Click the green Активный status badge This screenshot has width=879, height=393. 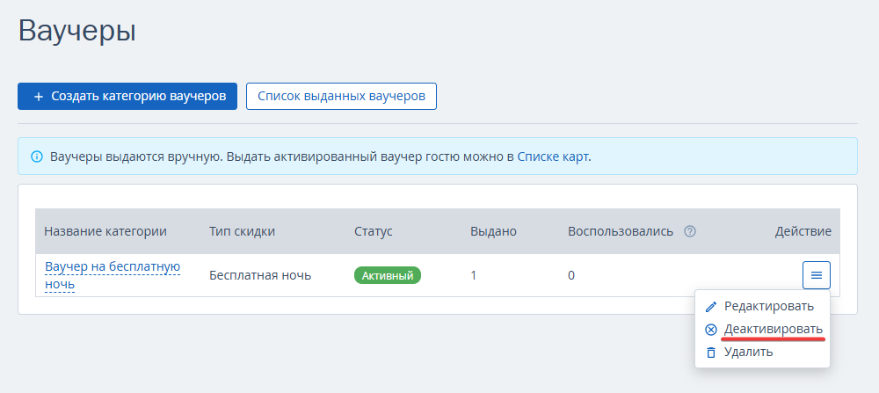pyautogui.click(x=388, y=275)
